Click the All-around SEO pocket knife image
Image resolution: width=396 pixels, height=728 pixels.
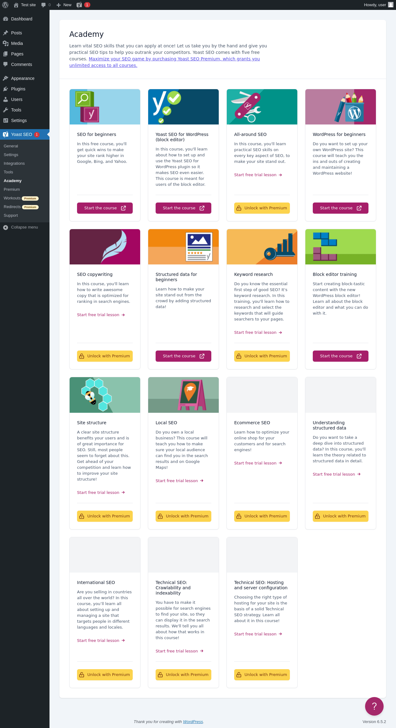click(x=262, y=107)
